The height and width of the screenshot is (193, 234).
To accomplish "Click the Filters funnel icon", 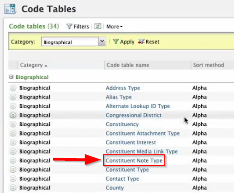I will 69,26.
